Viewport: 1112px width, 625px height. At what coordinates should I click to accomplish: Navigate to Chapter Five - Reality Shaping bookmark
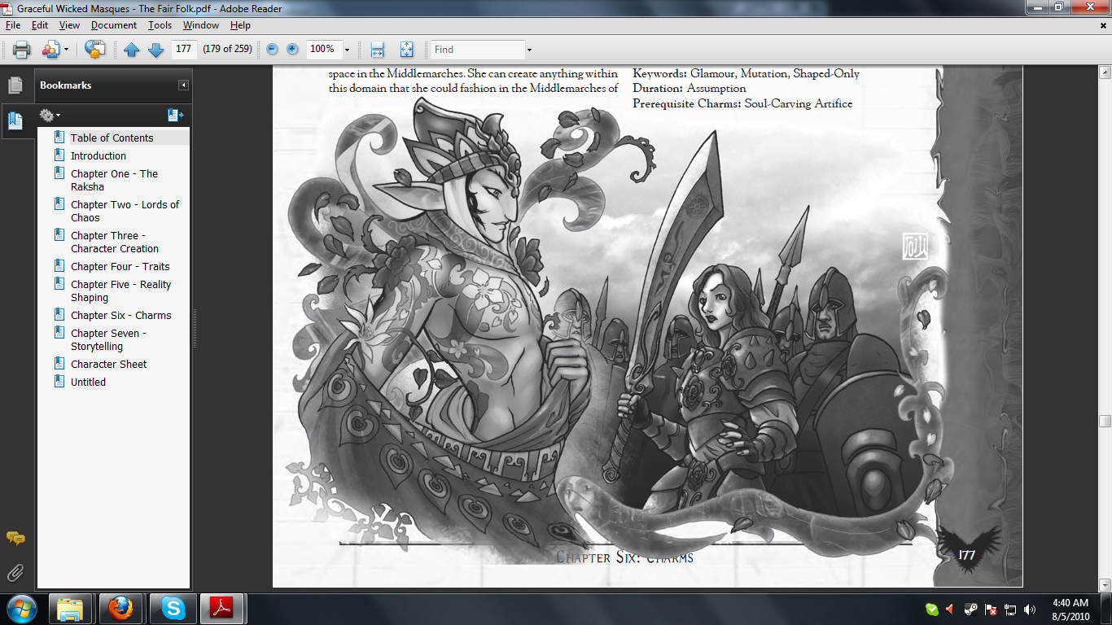point(120,291)
